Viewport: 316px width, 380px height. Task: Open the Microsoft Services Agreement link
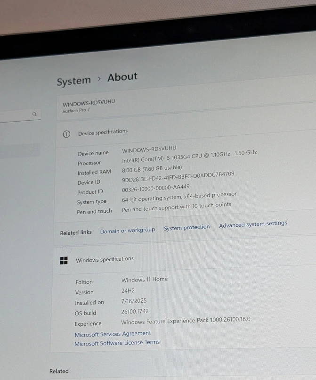click(x=113, y=334)
